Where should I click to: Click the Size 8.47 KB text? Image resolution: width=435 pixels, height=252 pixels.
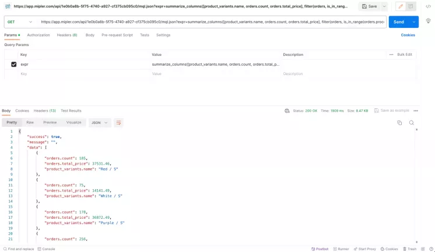(x=357, y=111)
